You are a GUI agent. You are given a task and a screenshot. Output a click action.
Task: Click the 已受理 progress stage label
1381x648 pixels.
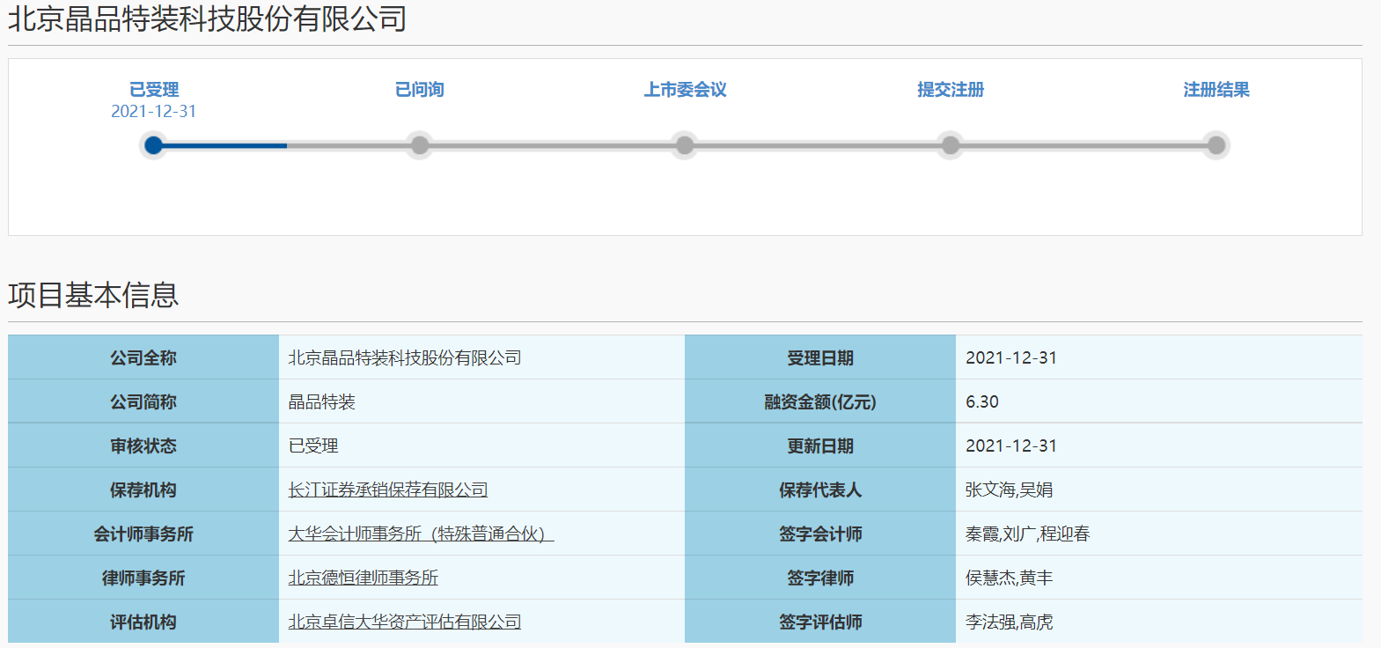pos(154,90)
